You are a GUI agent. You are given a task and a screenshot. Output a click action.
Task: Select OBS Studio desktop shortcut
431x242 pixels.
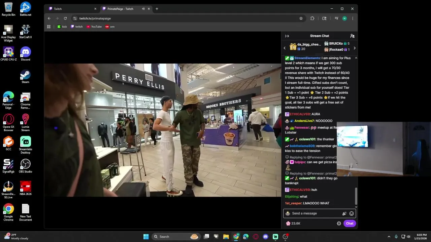tap(26, 166)
